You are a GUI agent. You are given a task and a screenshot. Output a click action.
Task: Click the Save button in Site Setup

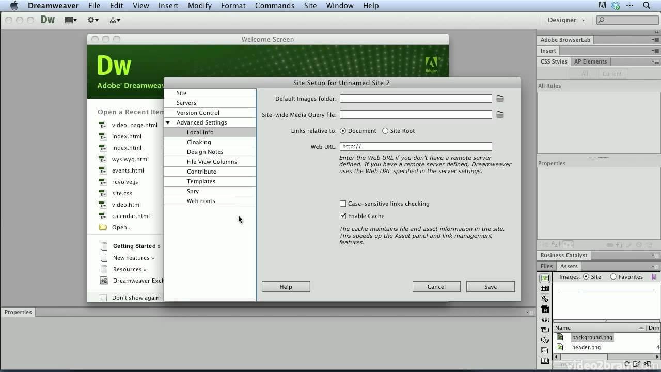point(491,287)
